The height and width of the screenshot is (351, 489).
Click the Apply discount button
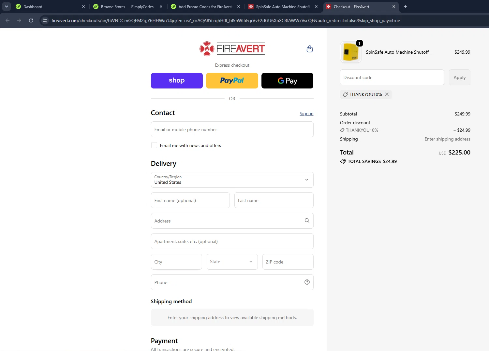pos(460,77)
